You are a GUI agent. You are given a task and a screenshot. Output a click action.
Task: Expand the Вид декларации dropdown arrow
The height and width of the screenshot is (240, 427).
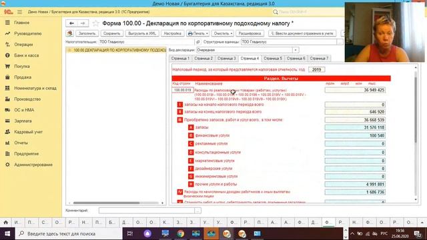click(x=296, y=50)
